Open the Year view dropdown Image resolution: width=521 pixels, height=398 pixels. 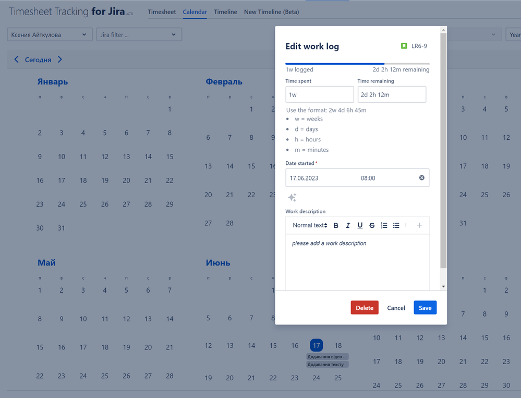click(x=513, y=34)
